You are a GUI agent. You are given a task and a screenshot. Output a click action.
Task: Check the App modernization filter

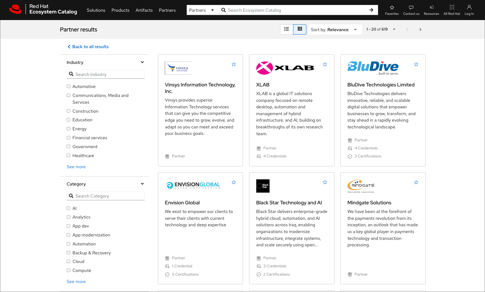point(68,235)
